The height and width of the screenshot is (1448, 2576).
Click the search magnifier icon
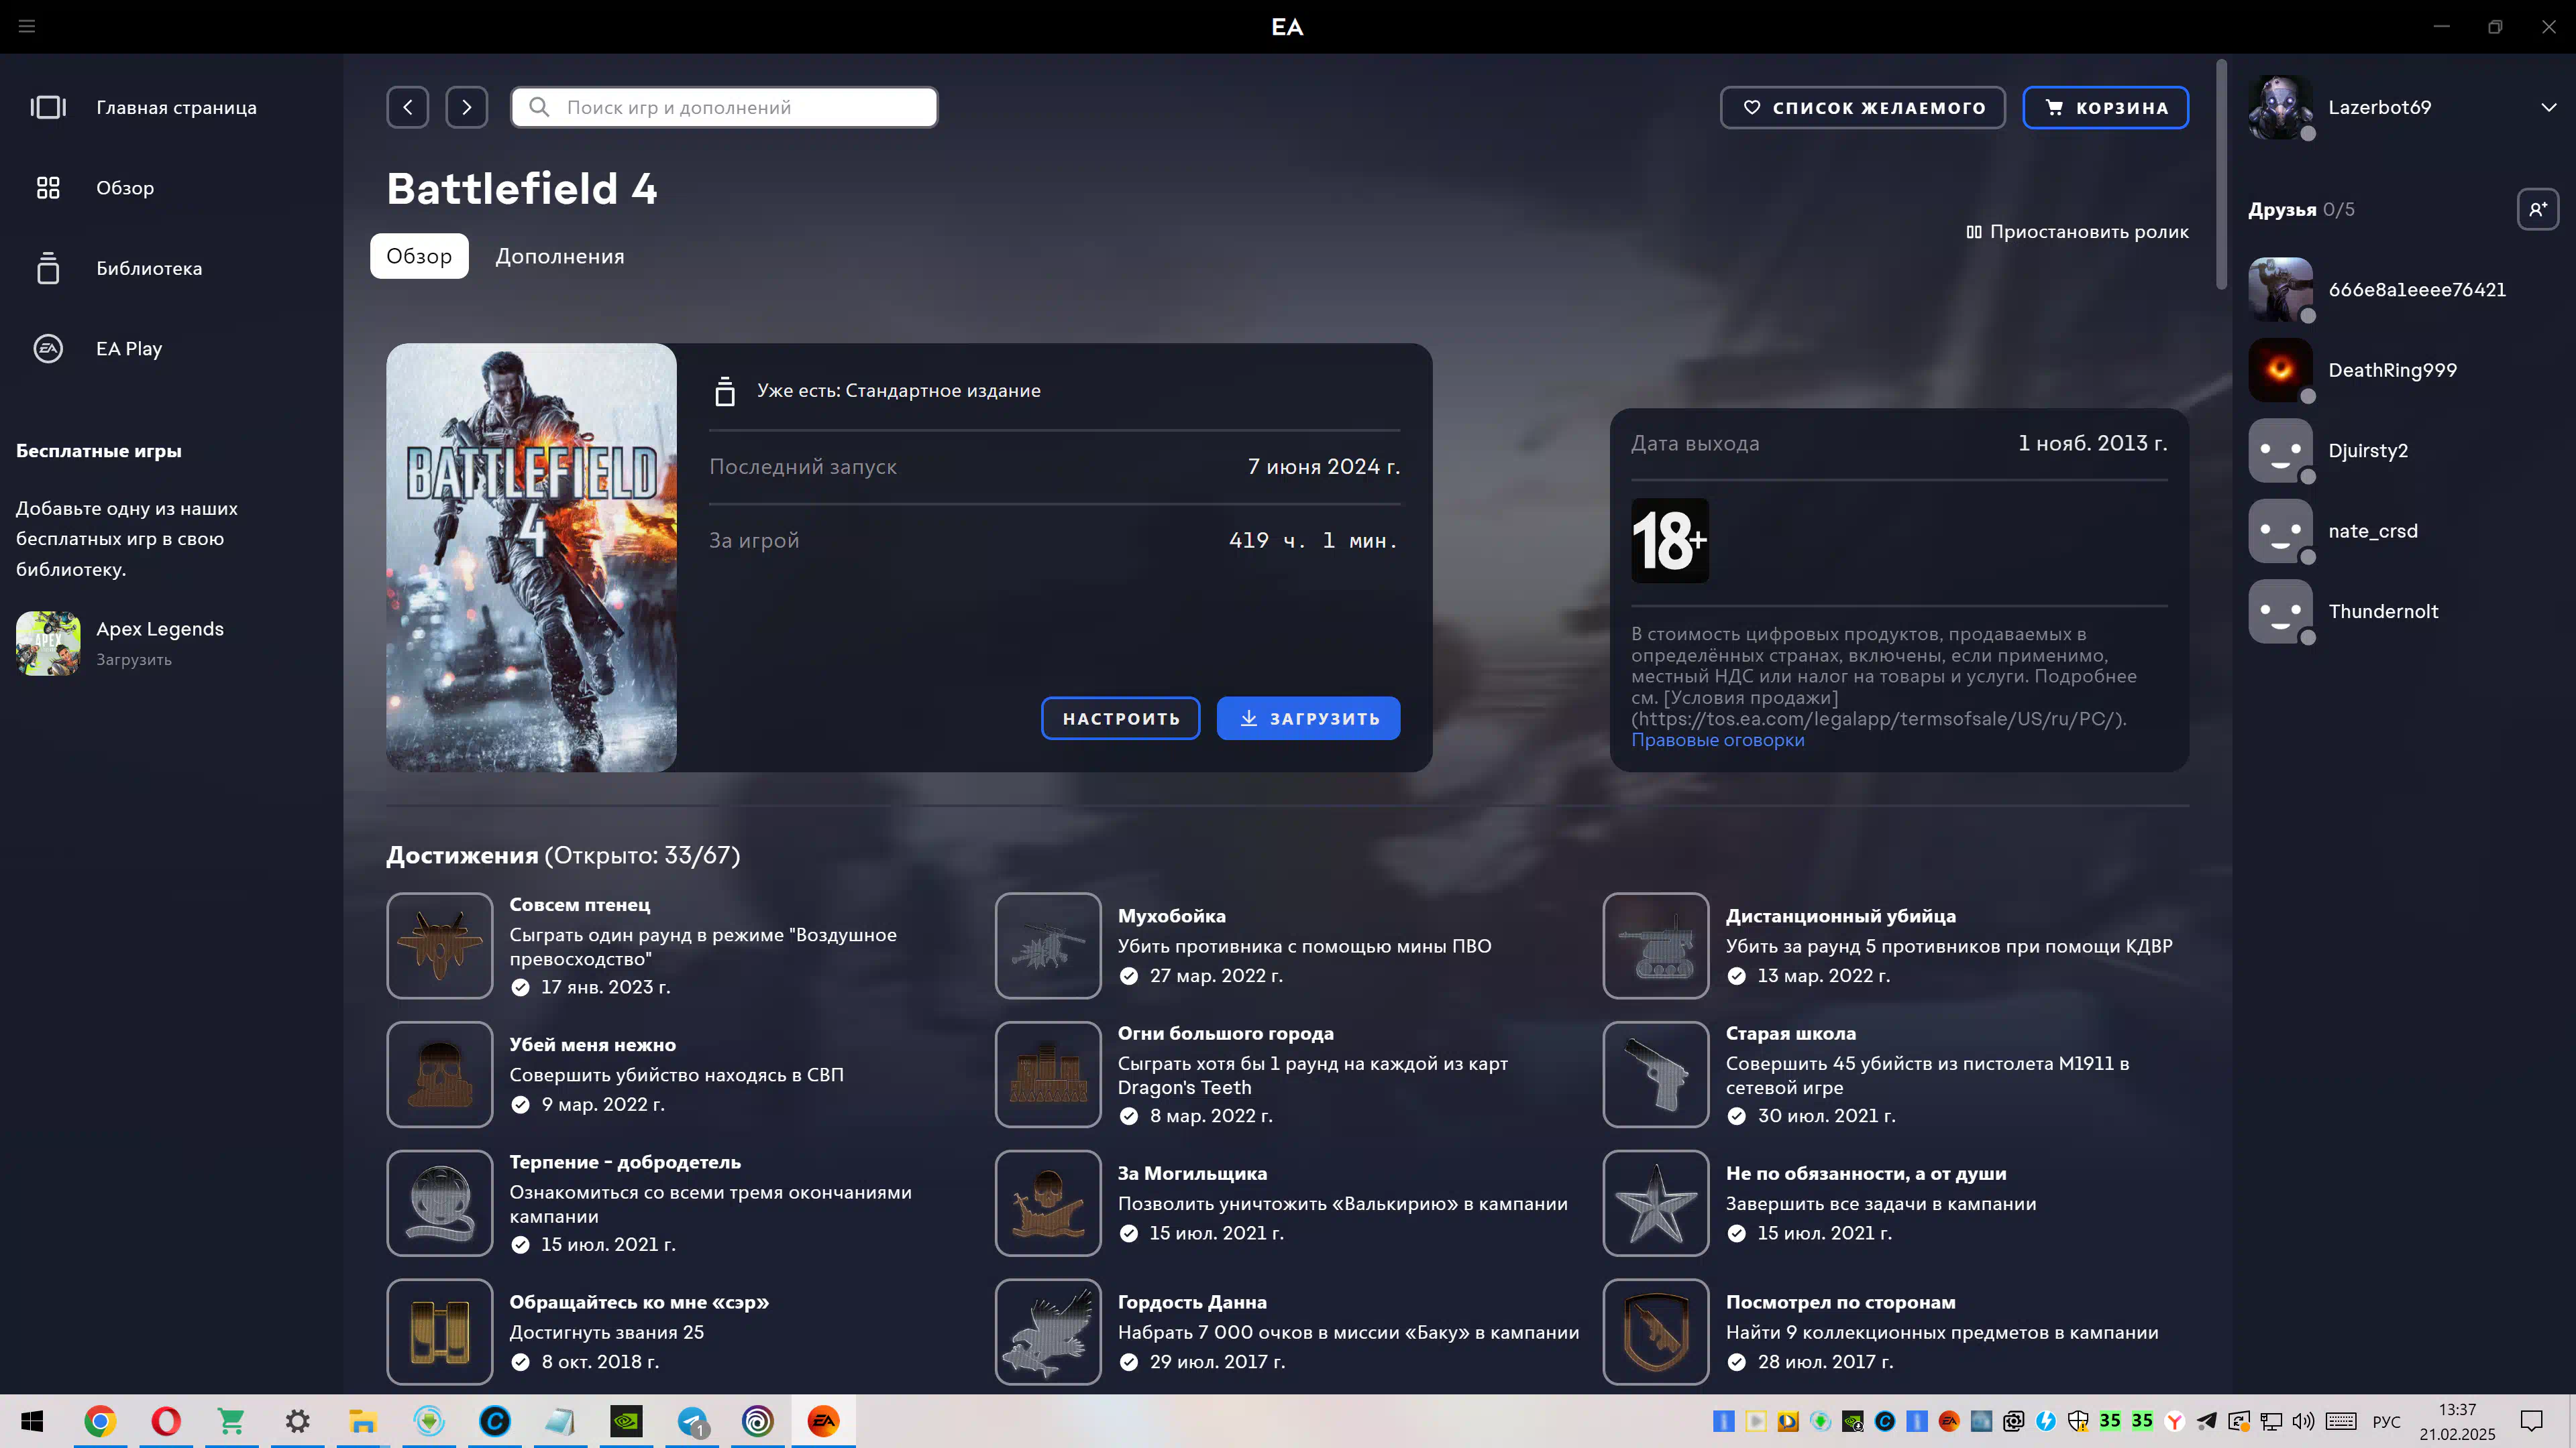539,107
